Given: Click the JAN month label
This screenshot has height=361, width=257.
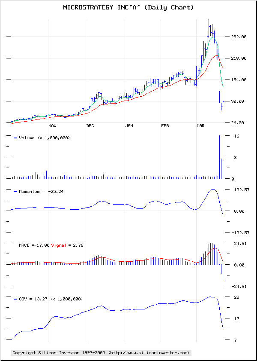Looking at the screenshot, I should tap(129, 125).
